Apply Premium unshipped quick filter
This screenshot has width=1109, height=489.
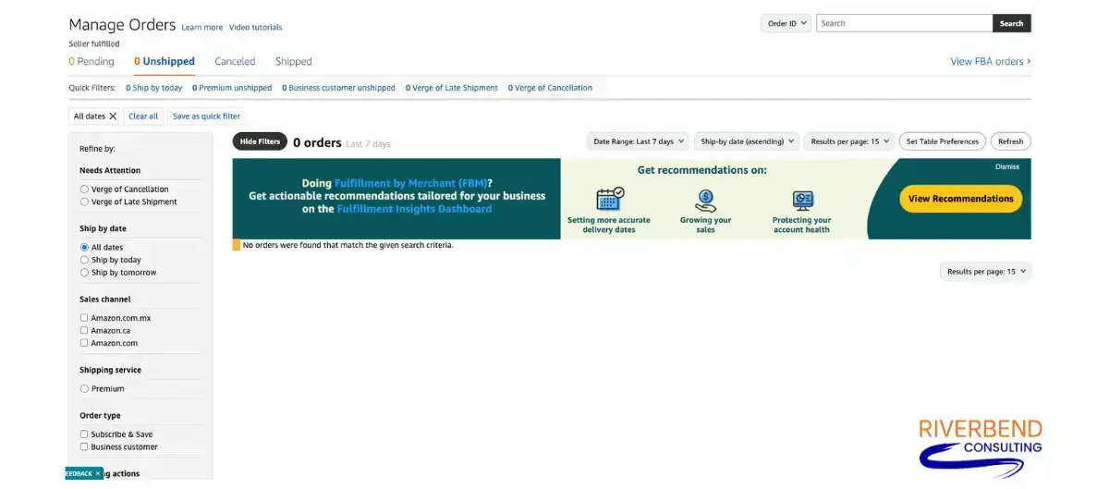pyautogui.click(x=232, y=88)
